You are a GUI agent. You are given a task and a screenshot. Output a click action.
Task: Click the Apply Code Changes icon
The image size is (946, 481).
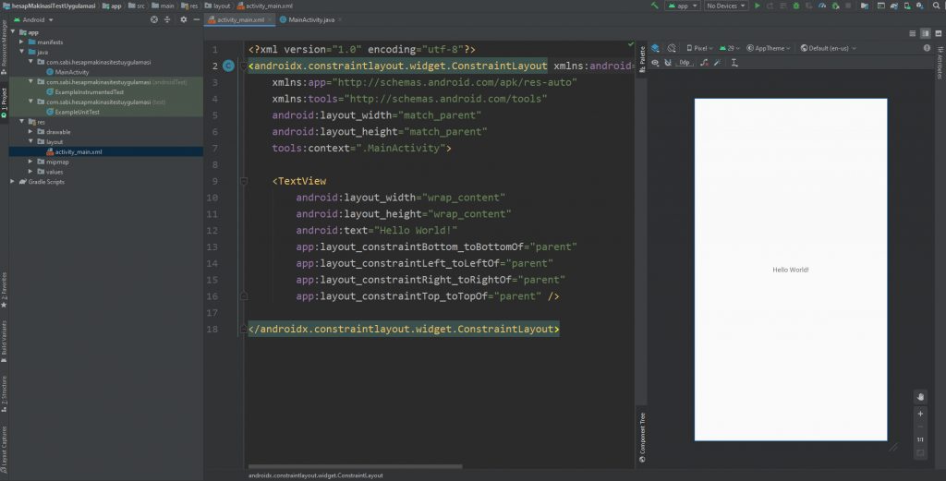tap(783, 6)
